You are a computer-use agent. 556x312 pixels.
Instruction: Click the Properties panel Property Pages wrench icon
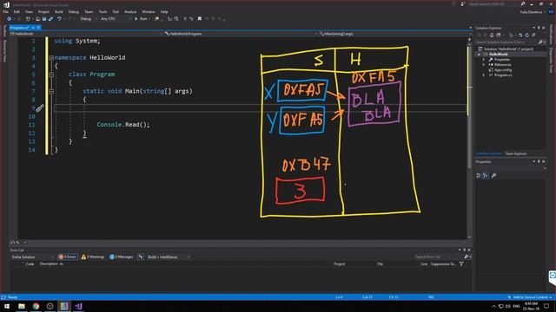click(x=493, y=175)
